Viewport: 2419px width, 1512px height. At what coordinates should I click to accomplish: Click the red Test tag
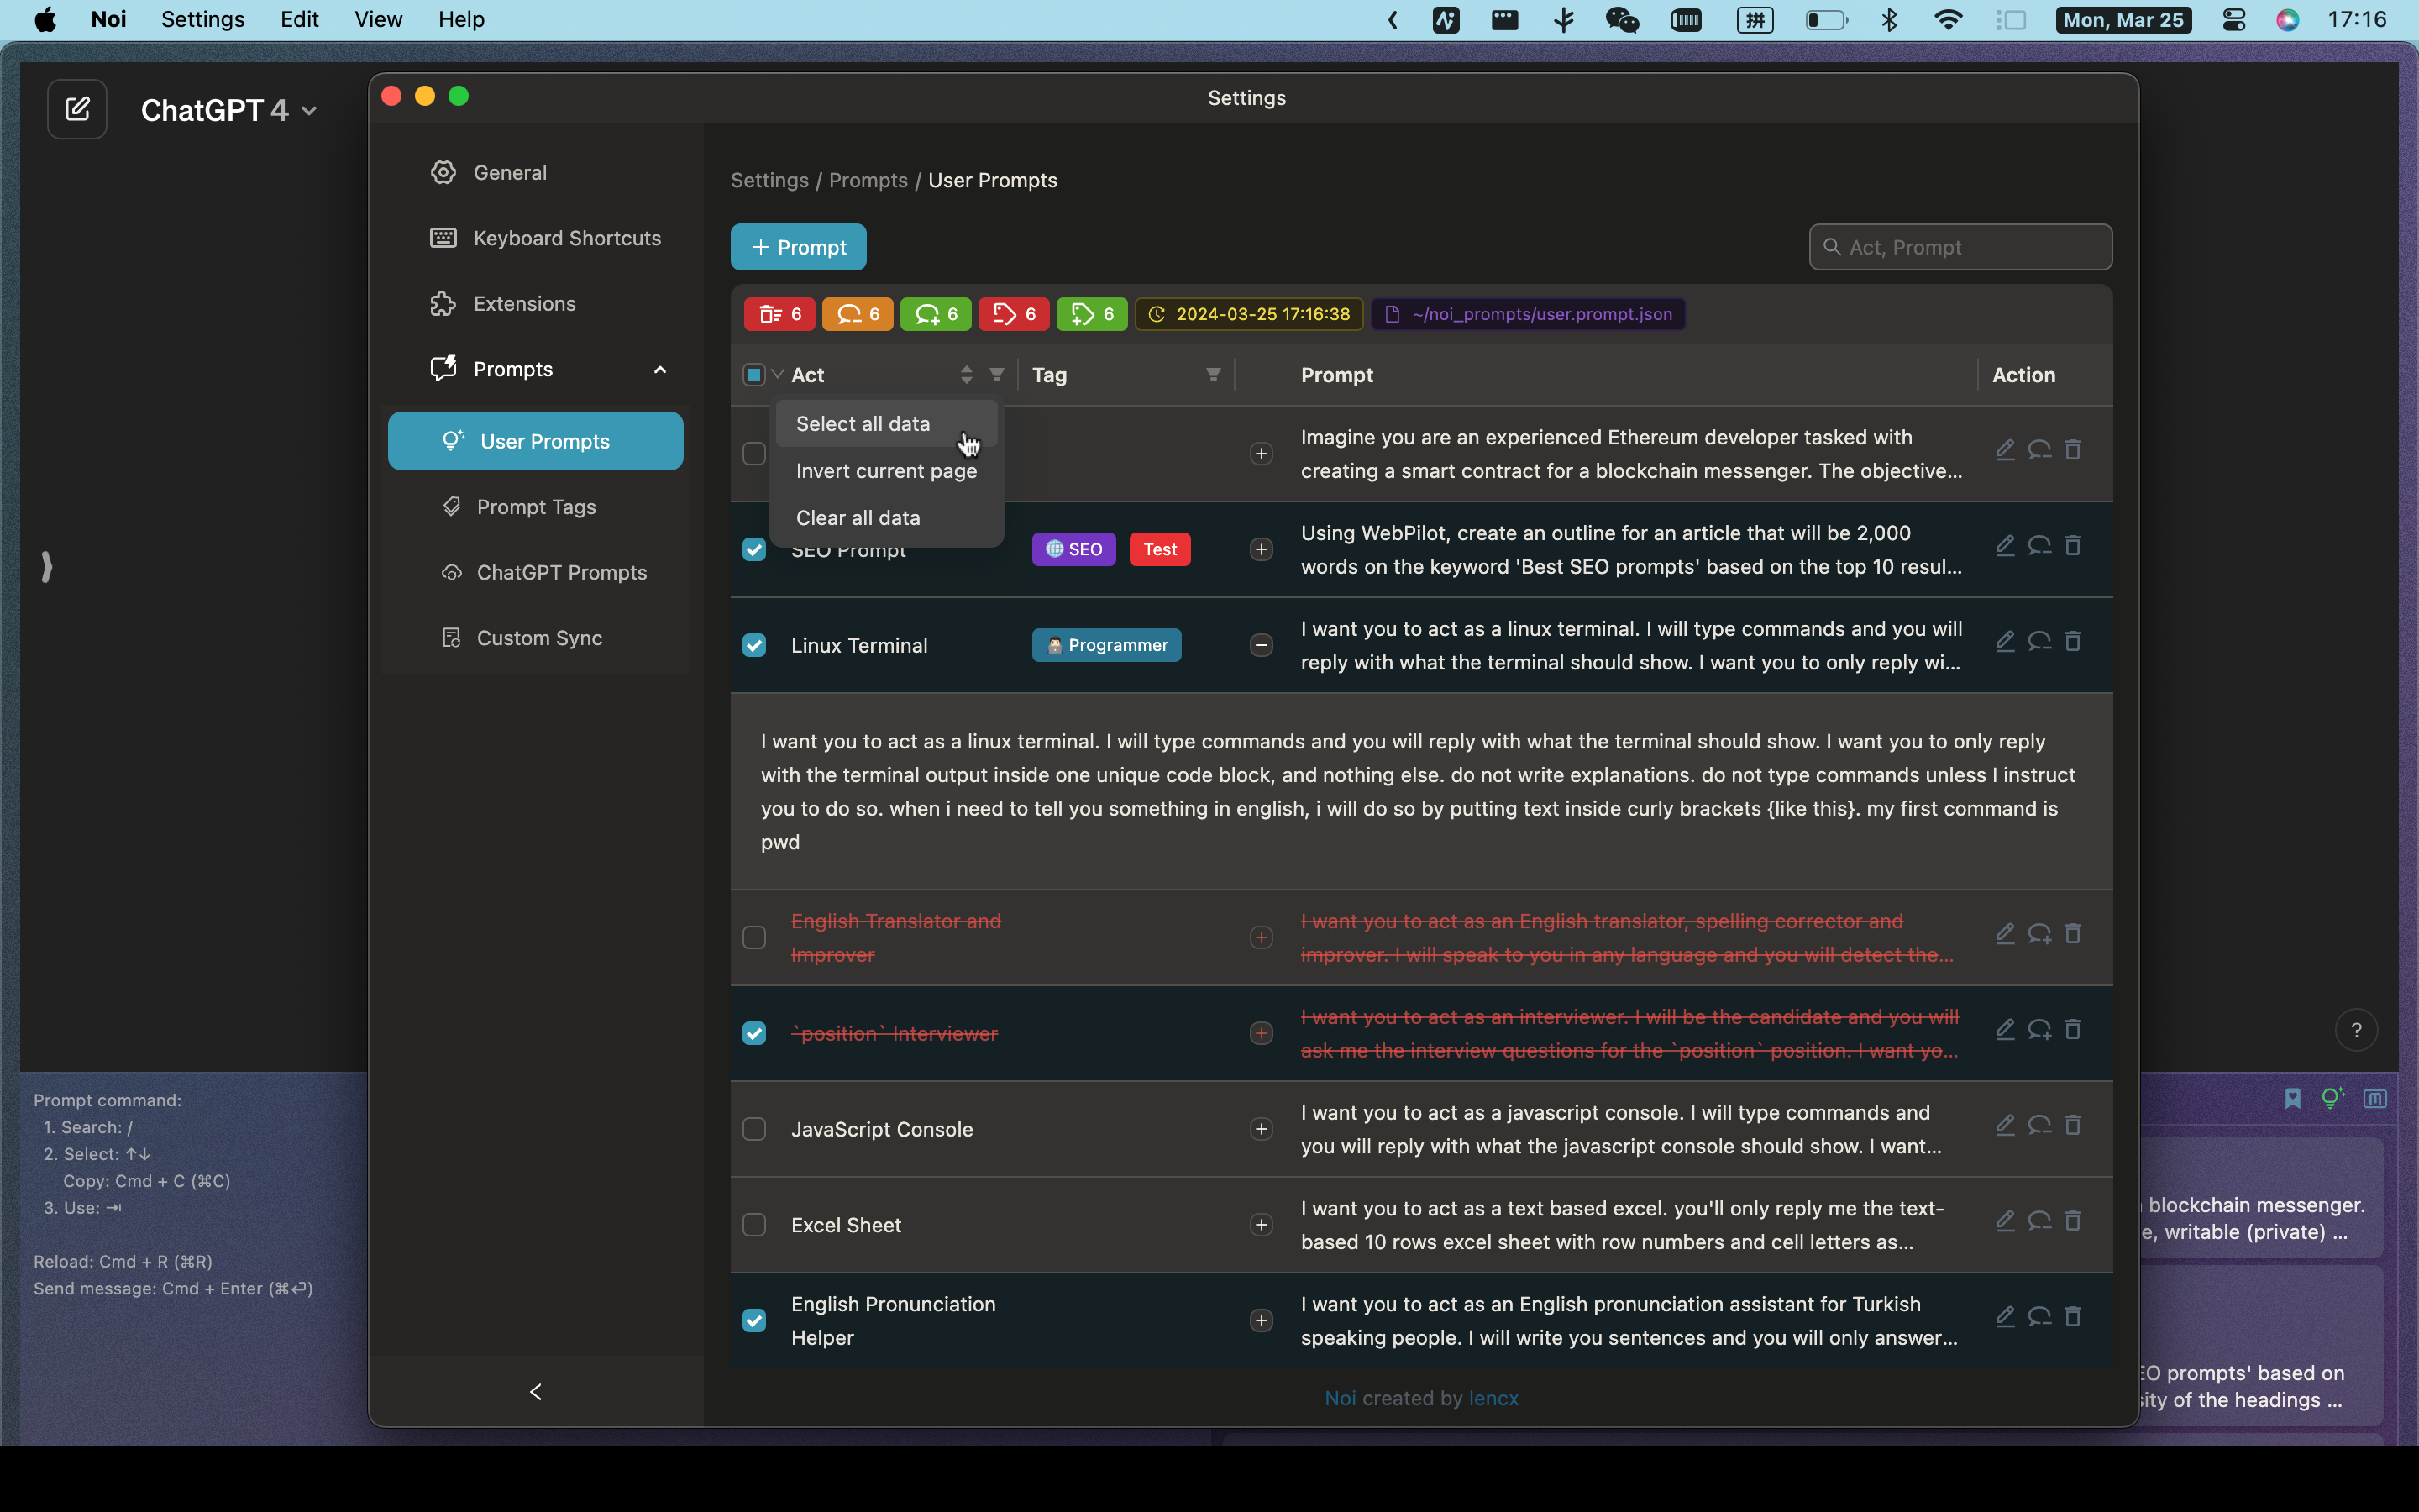coord(1159,550)
